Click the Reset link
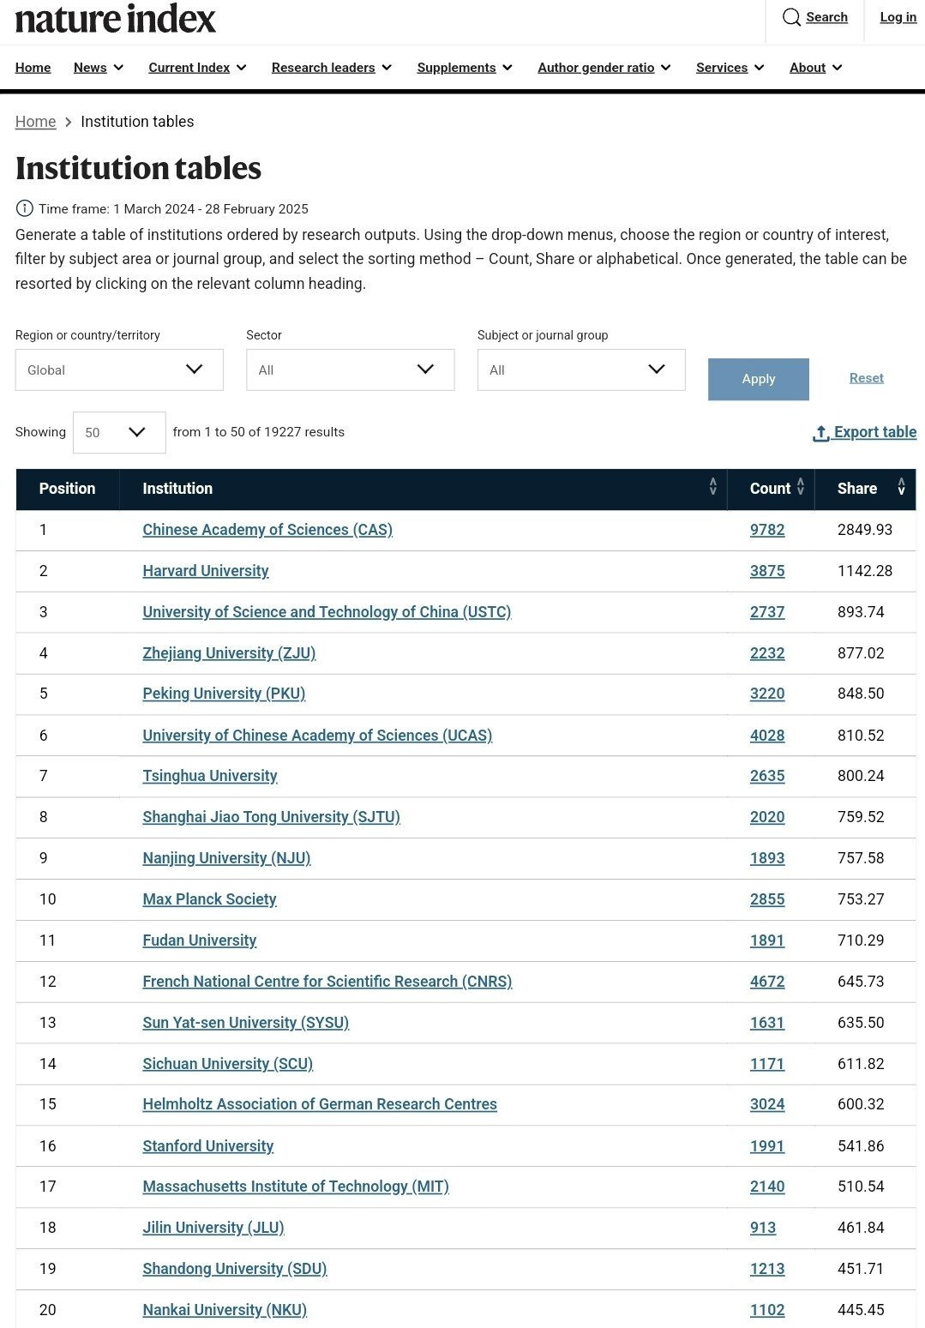Image resolution: width=925 pixels, height=1328 pixels. point(866,378)
